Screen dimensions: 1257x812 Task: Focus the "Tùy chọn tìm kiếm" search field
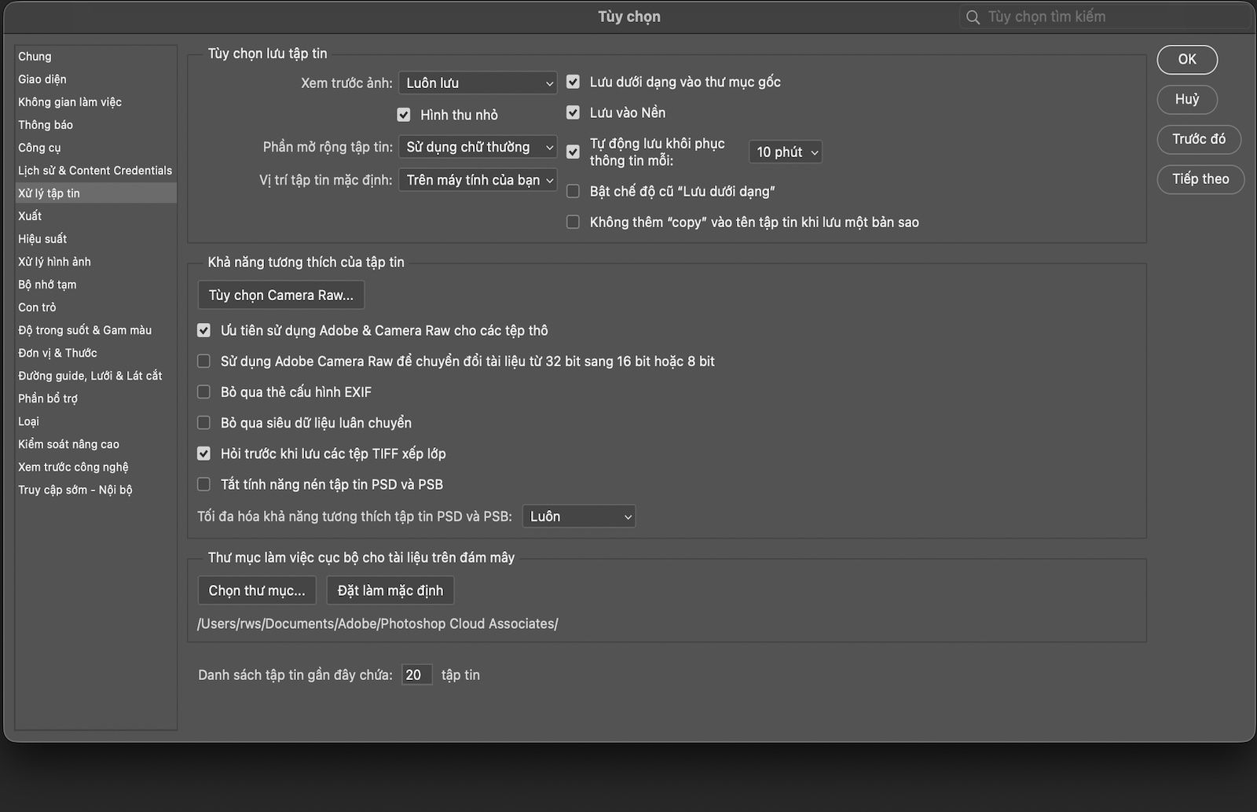pyautogui.click(x=1106, y=17)
